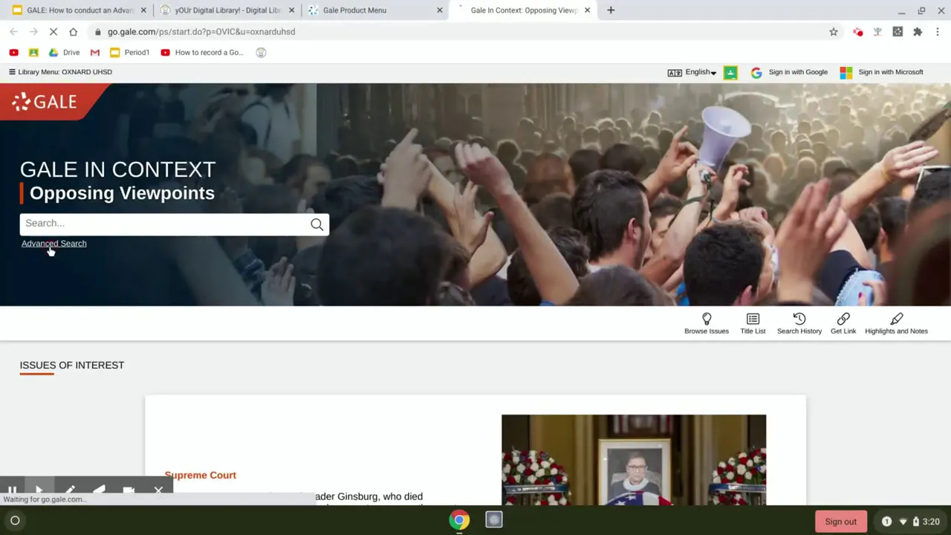Open the English language dropdown
The height and width of the screenshot is (535, 951).
tap(692, 72)
